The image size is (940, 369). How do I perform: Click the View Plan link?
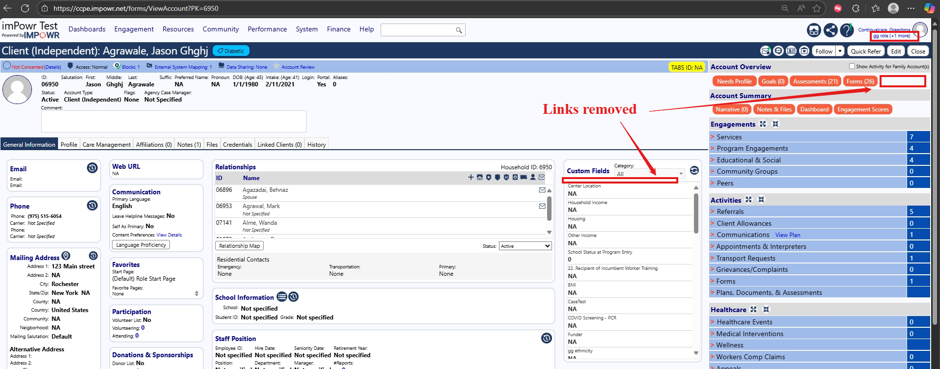788,235
